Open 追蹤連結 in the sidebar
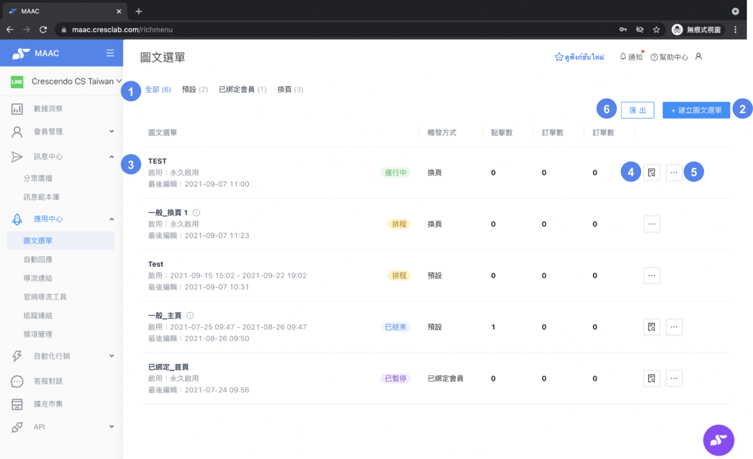 (x=38, y=315)
